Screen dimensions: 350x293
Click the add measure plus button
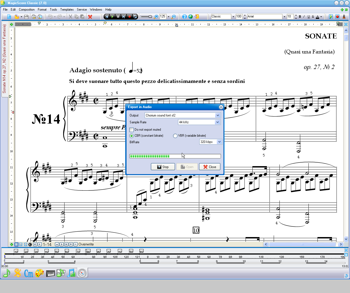tap(71, 244)
